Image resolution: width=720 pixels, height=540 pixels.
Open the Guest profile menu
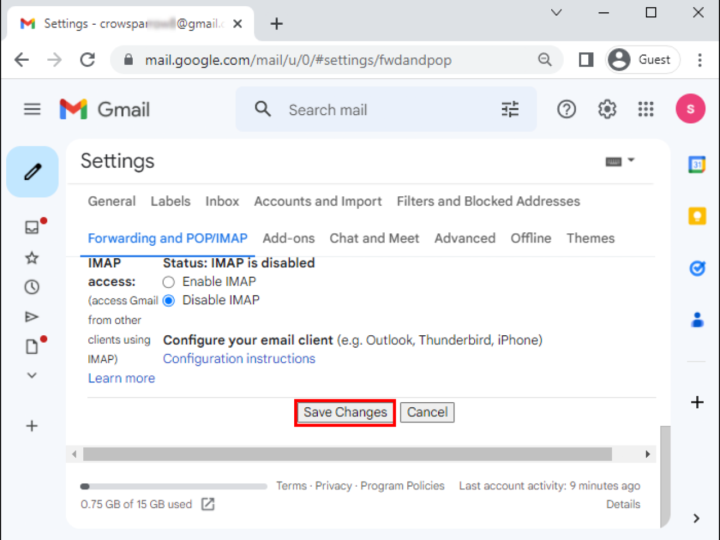pyautogui.click(x=643, y=60)
